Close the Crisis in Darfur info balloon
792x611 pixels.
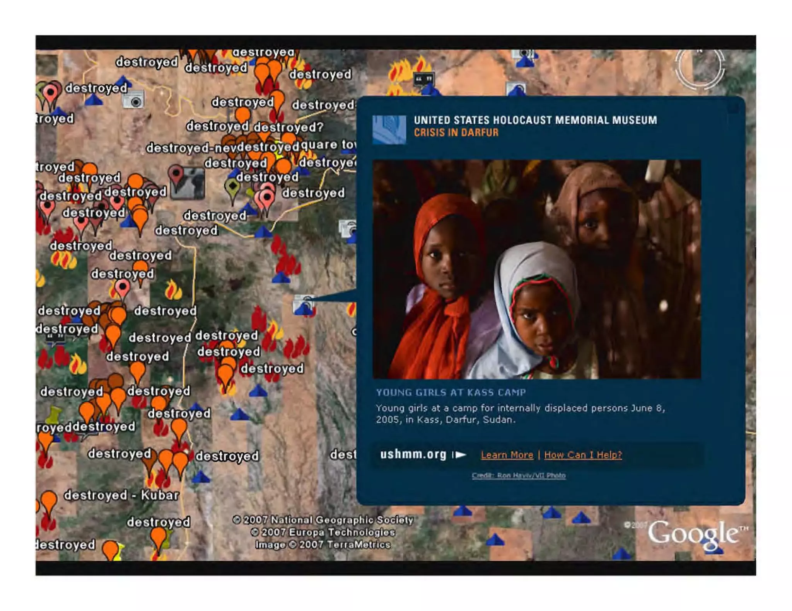733,109
